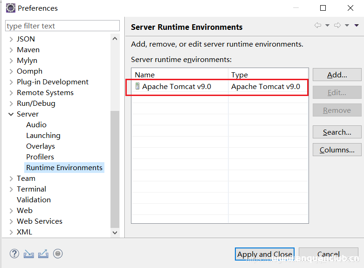Open the back history dropdown arrow

[x=327, y=26]
